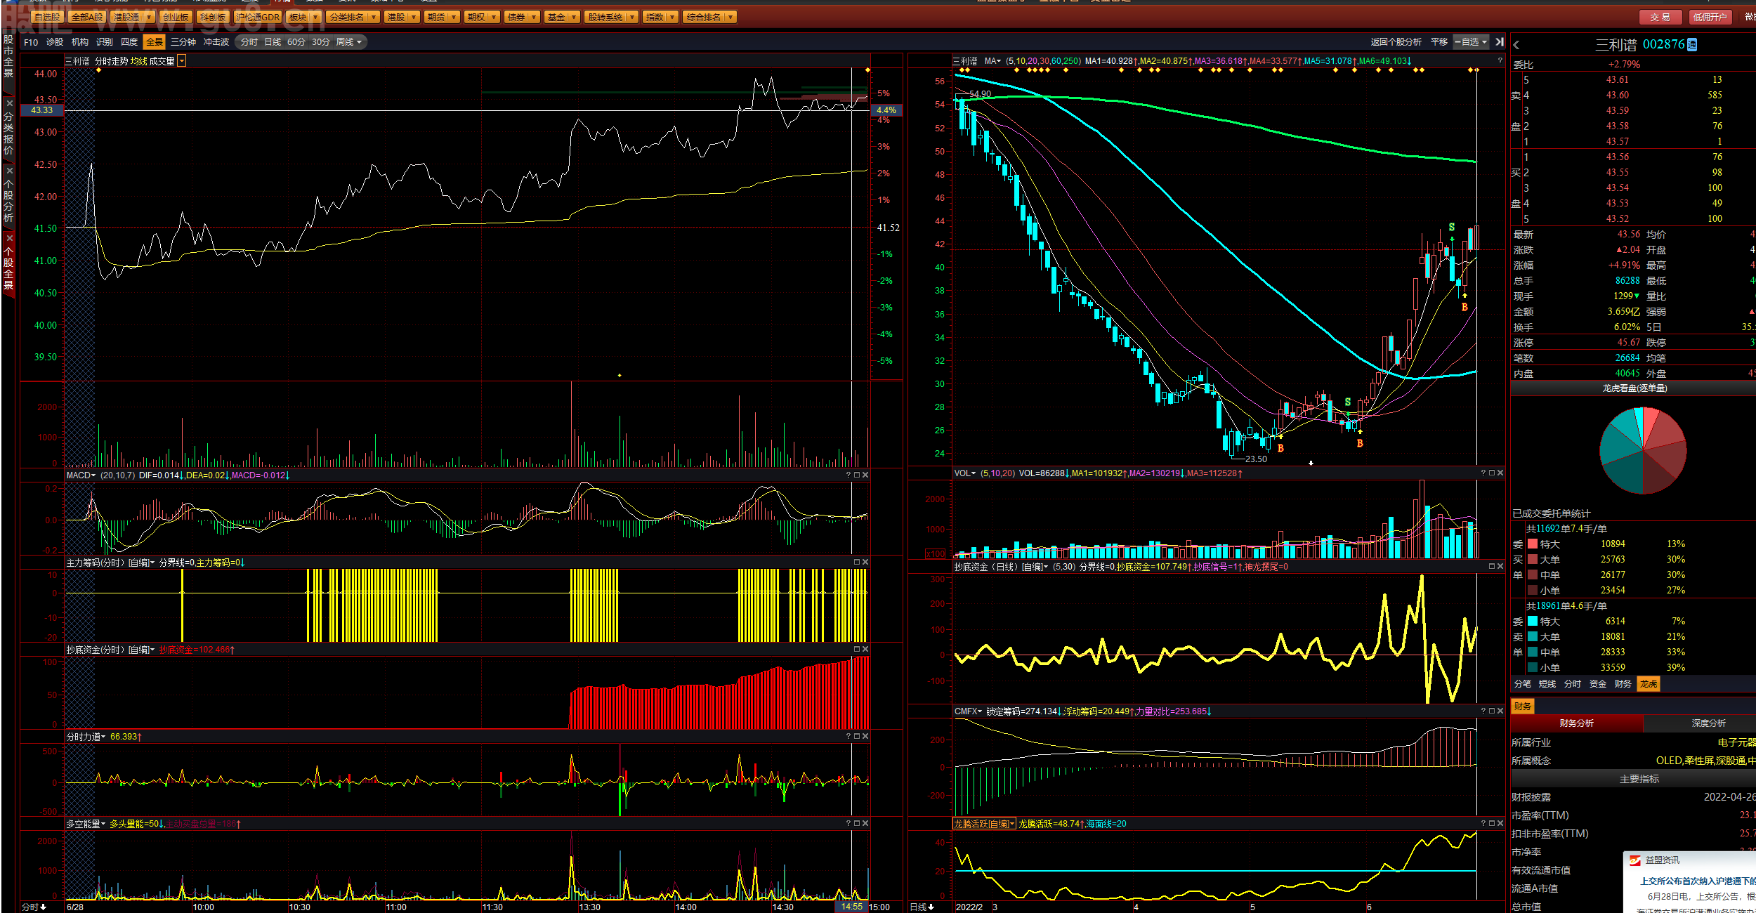Switch to the 60分 period tab
1756x913 pixels.
point(296,43)
